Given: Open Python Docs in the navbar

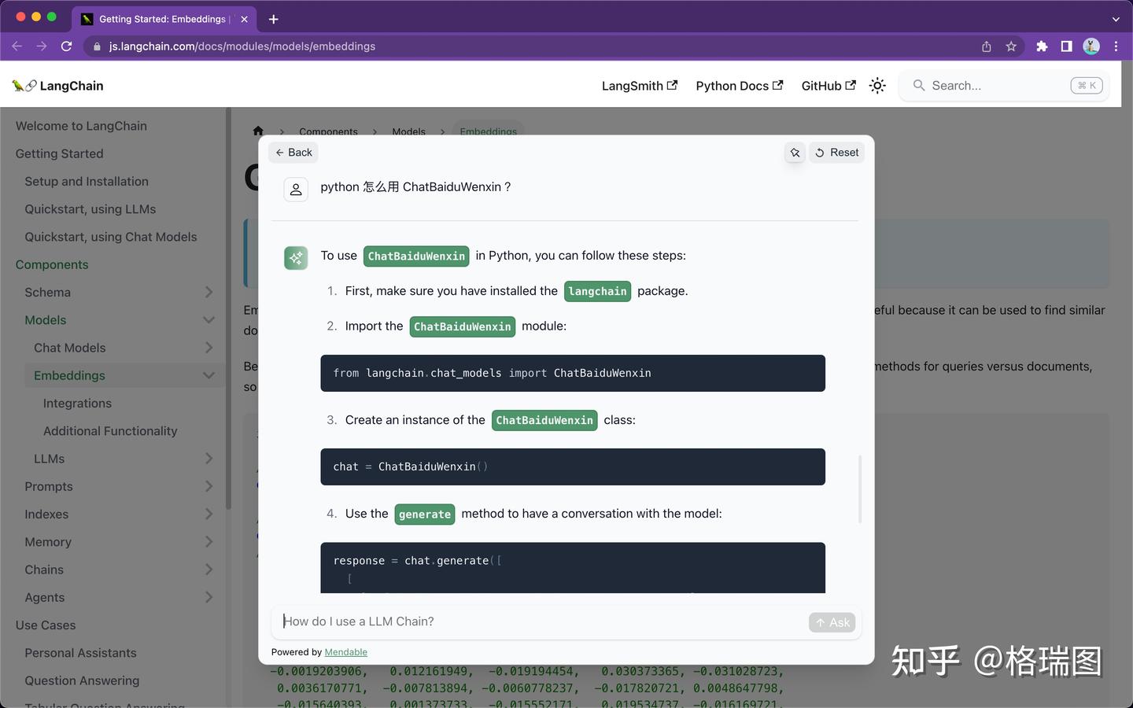Looking at the screenshot, I should coord(739,86).
